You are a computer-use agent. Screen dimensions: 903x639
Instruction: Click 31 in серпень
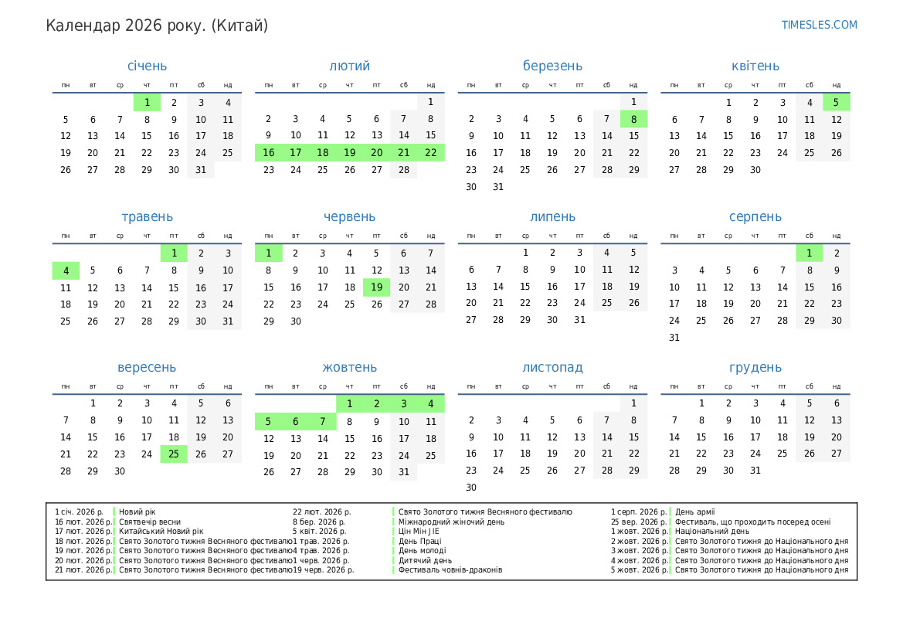click(x=674, y=338)
